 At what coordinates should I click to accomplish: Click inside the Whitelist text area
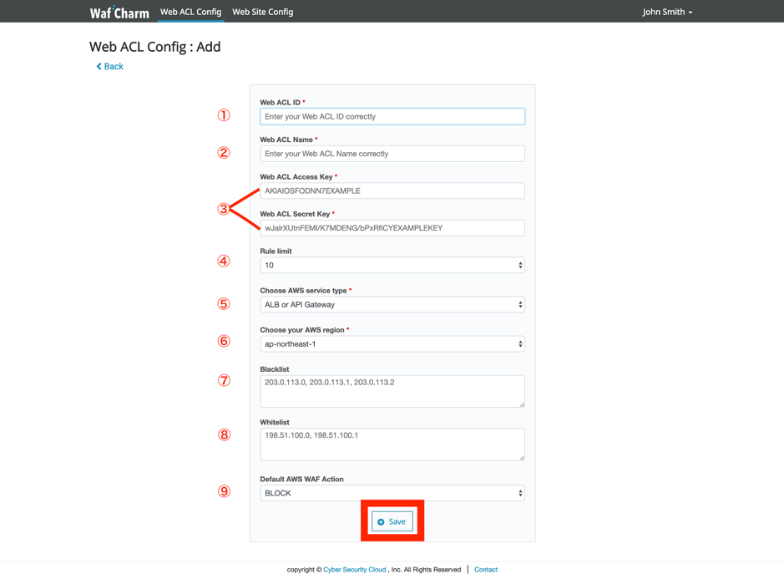[392, 444]
